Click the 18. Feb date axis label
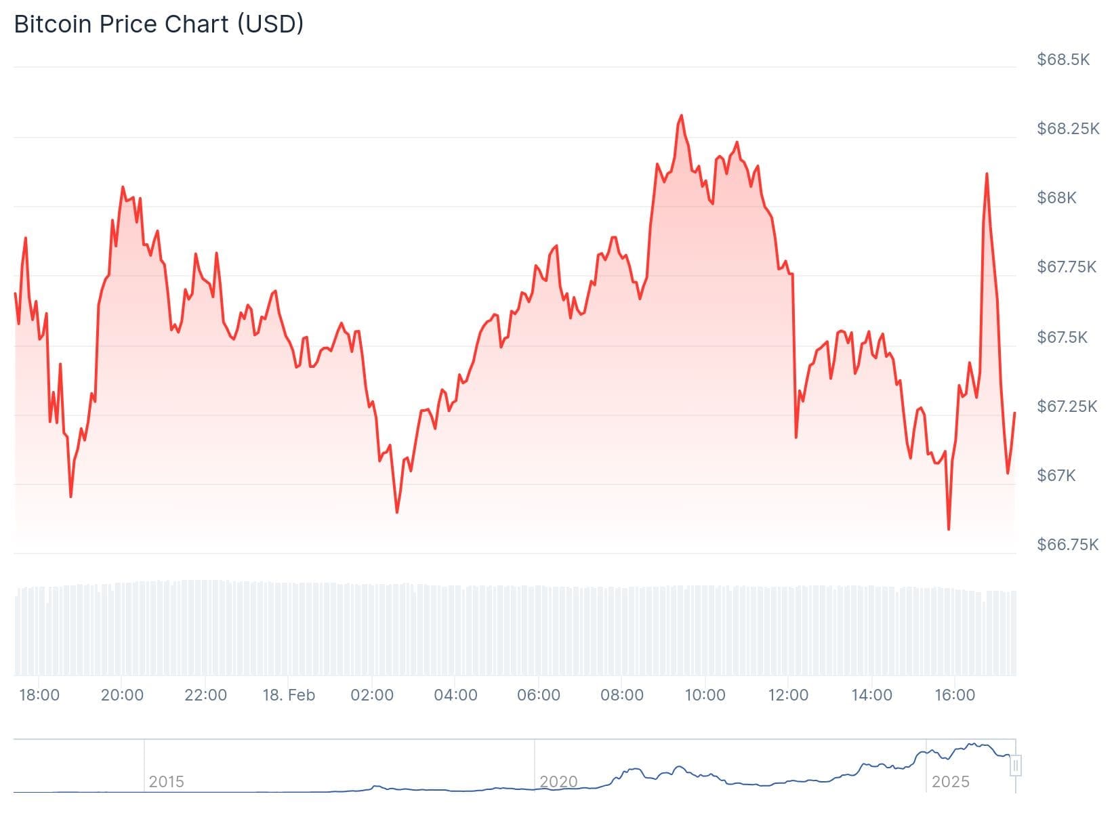 [x=289, y=695]
